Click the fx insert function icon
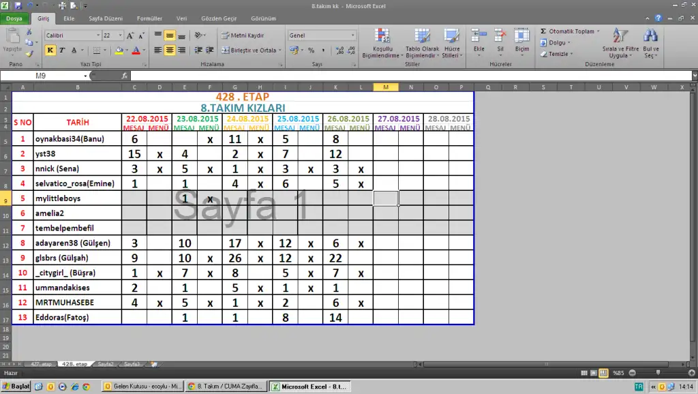Screen dimensions: 698x394 pos(124,76)
